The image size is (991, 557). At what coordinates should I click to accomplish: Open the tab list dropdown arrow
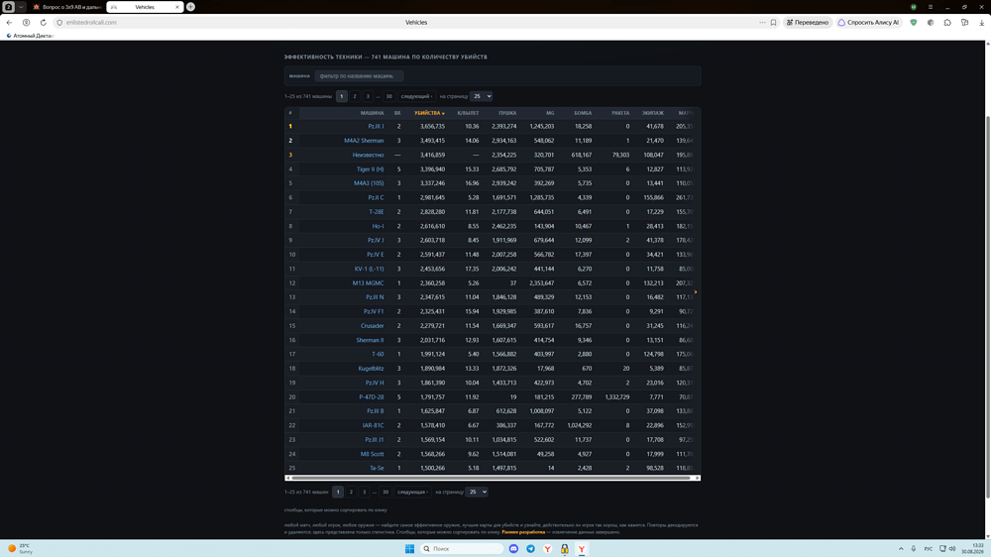pos(21,7)
